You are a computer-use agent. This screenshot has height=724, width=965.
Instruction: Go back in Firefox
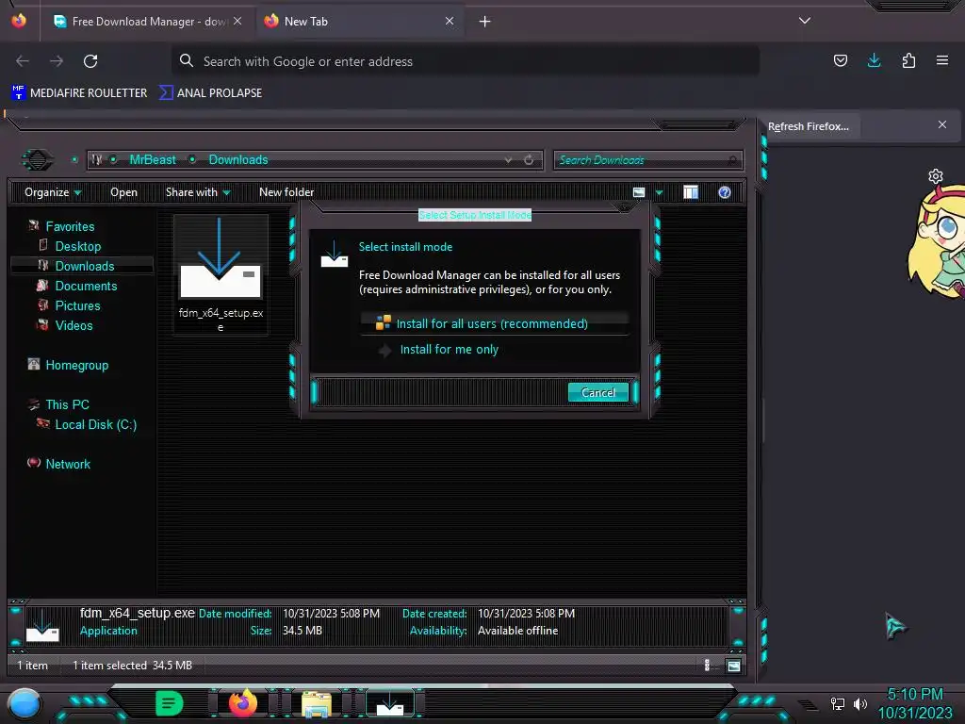click(23, 61)
